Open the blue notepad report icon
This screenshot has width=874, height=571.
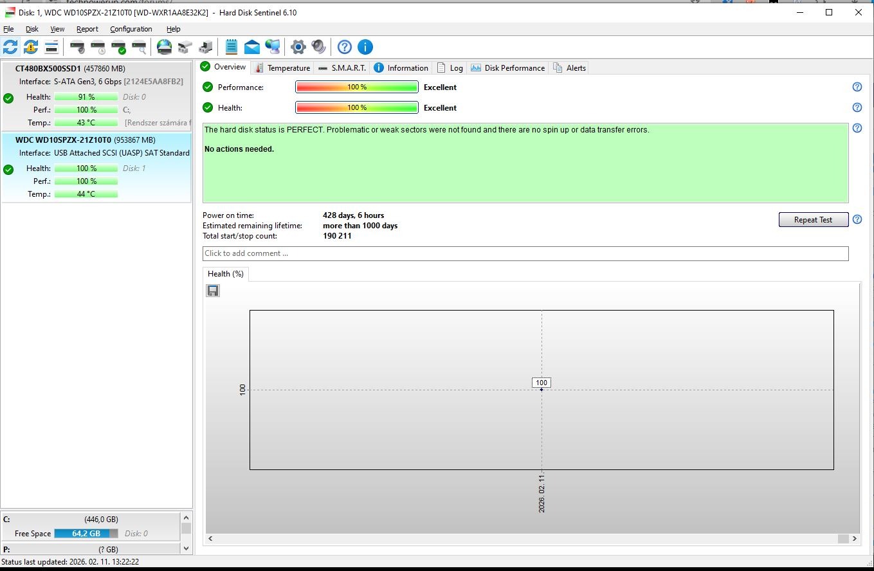pos(232,47)
